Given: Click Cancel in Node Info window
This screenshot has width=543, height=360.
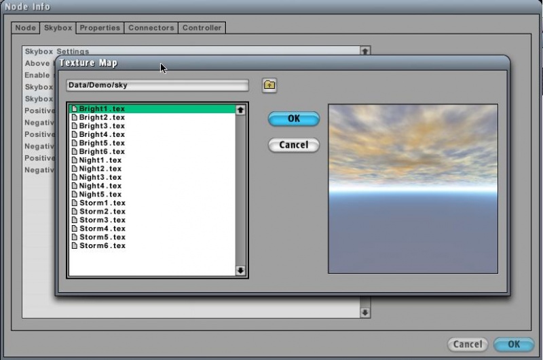Looking at the screenshot, I should pos(468,344).
